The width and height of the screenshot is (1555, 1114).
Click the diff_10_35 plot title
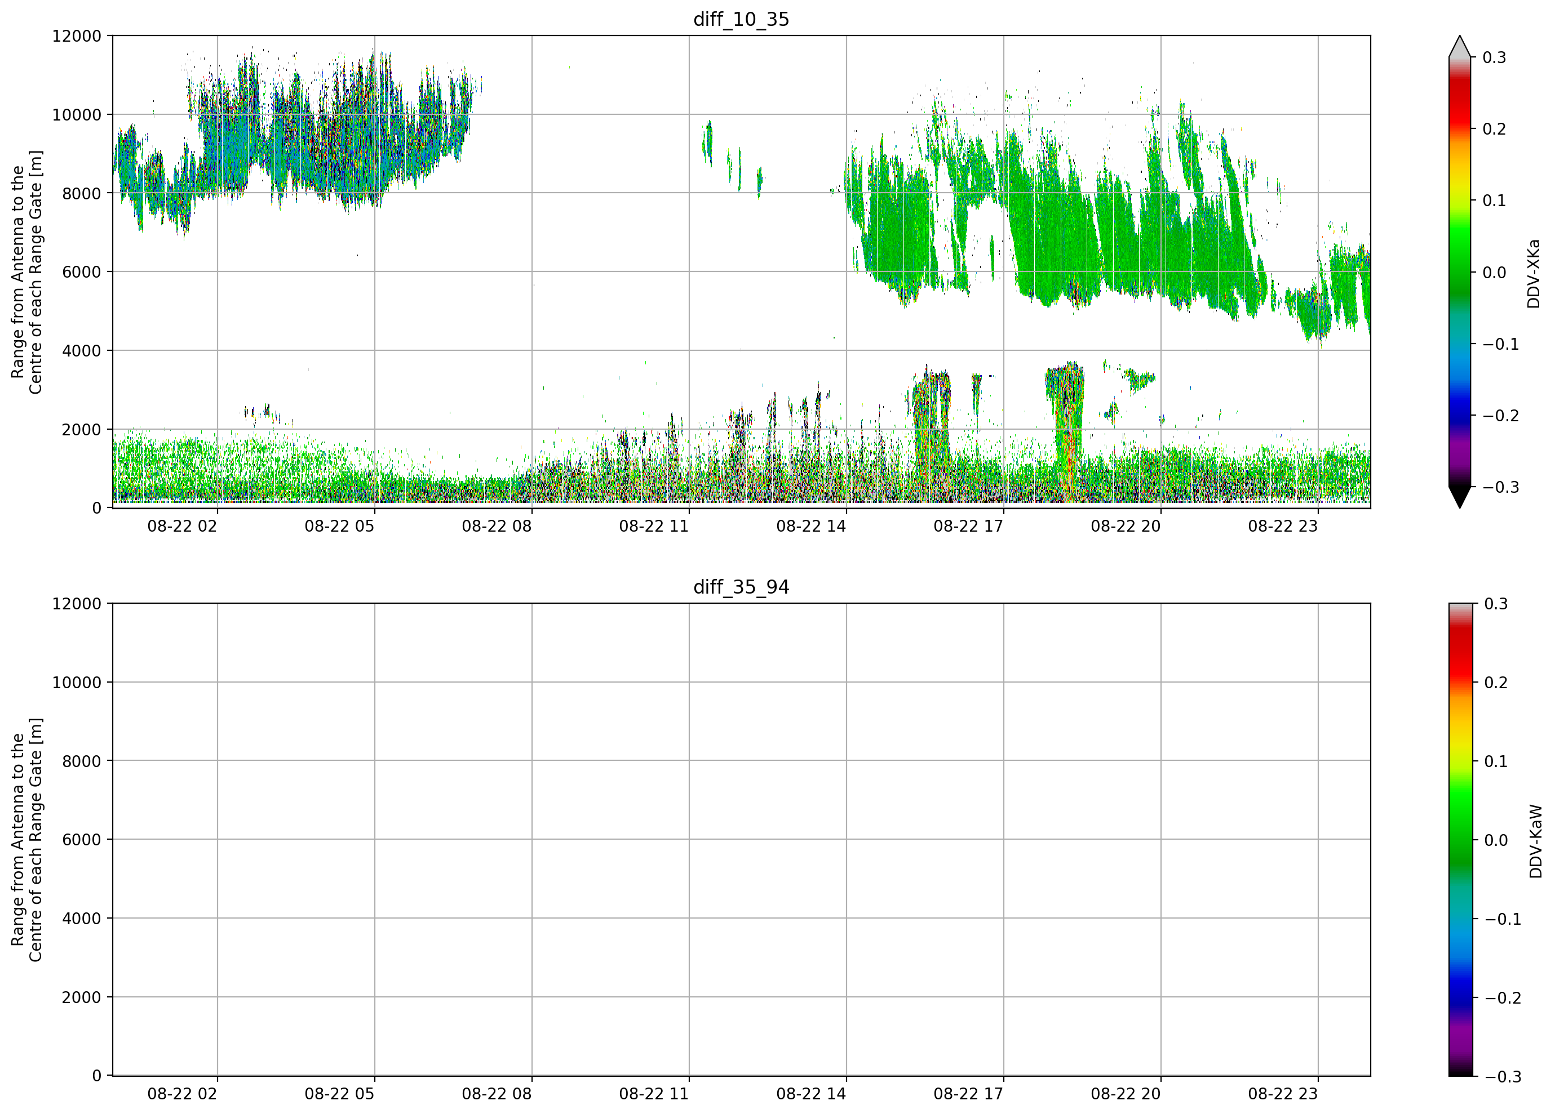tap(741, 19)
